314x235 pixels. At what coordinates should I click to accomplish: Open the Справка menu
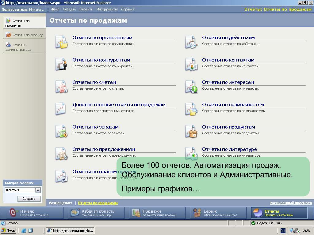[x=128, y=9]
